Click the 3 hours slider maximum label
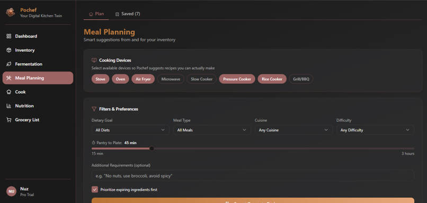Viewport: 427px width, 203px height. (x=408, y=154)
